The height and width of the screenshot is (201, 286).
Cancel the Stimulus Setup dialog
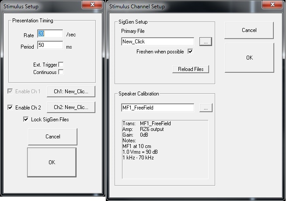click(x=53, y=137)
